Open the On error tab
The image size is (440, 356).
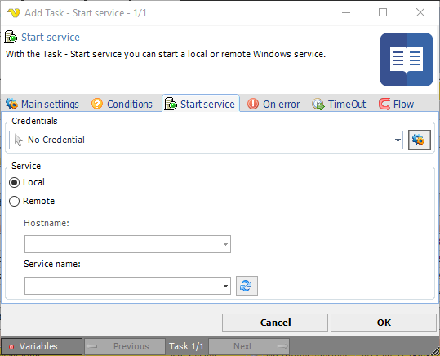coord(273,105)
